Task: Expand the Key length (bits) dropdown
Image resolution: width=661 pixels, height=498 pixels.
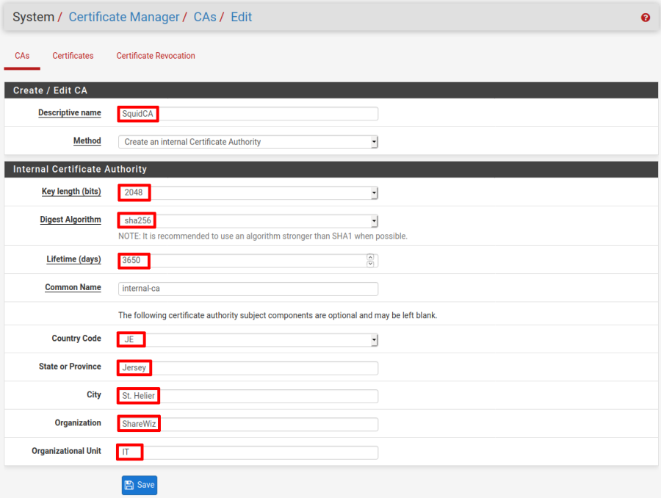Action: pos(248,193)
